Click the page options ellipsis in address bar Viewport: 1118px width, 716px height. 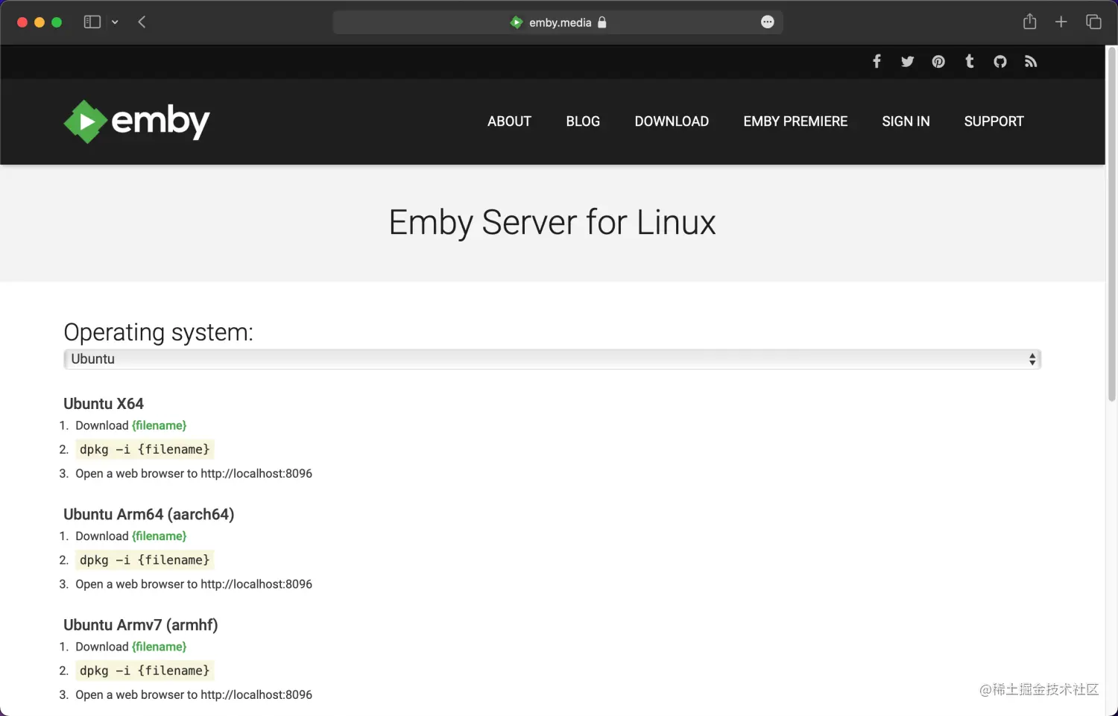[768, 22]
